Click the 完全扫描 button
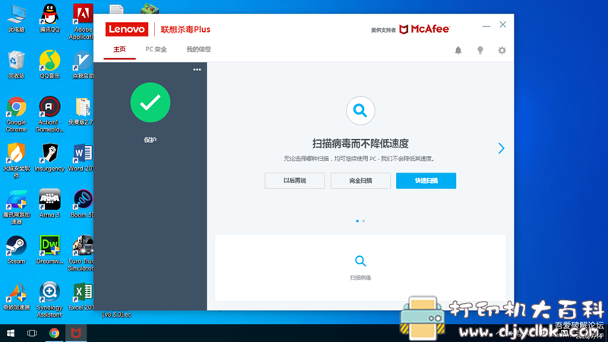 [360, 181]
